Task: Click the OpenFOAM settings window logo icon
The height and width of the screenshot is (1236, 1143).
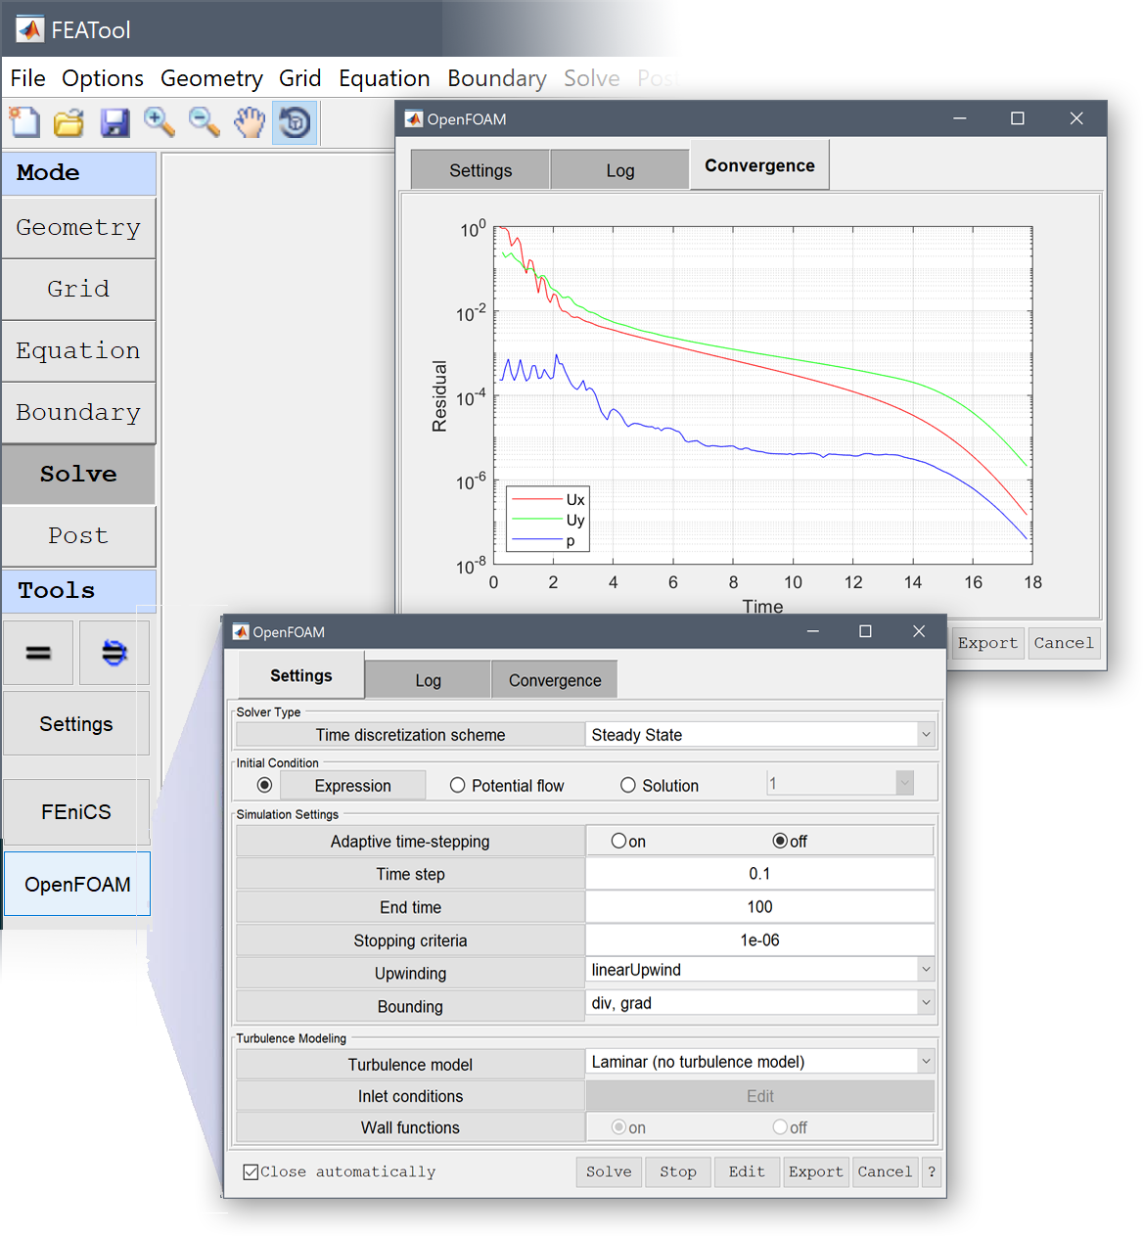Action: (x=241, y=632)
